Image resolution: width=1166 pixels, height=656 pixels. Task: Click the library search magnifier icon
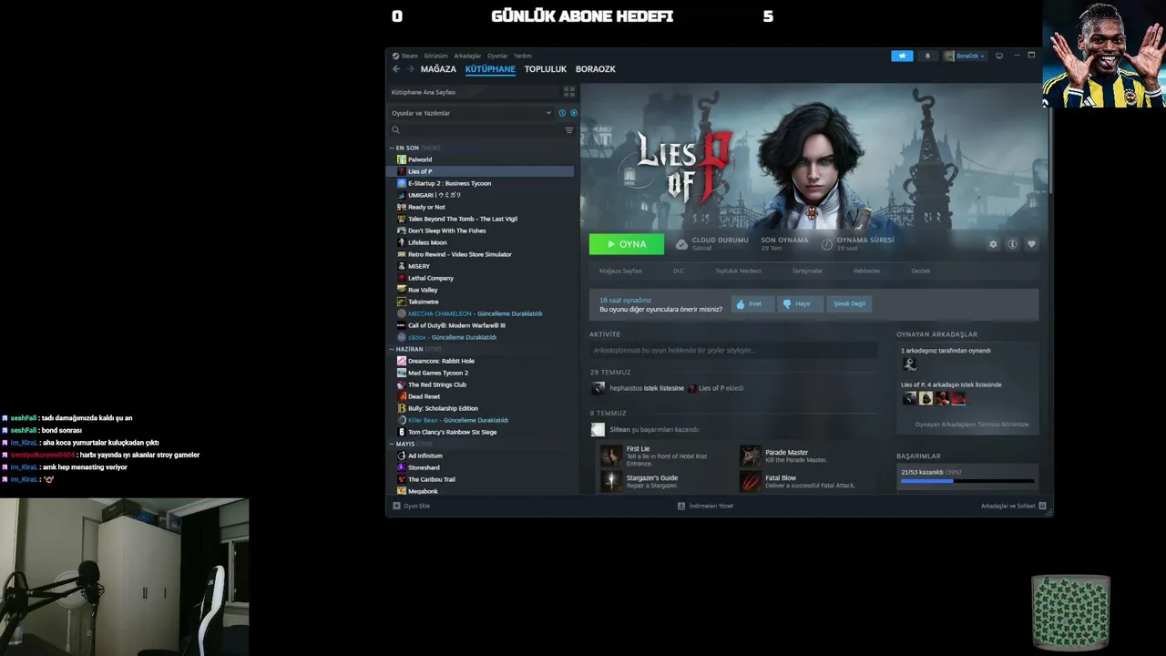[395, 130]
